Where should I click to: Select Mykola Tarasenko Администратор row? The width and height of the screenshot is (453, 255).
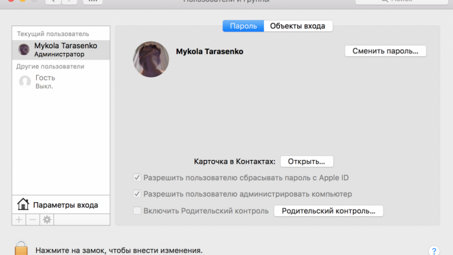[61, 50]
